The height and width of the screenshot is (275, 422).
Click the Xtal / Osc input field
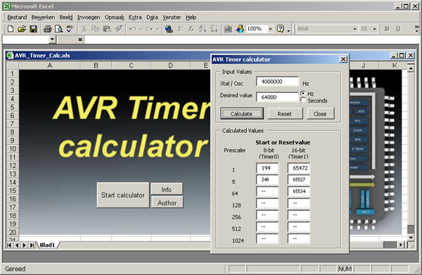point(277,82)
